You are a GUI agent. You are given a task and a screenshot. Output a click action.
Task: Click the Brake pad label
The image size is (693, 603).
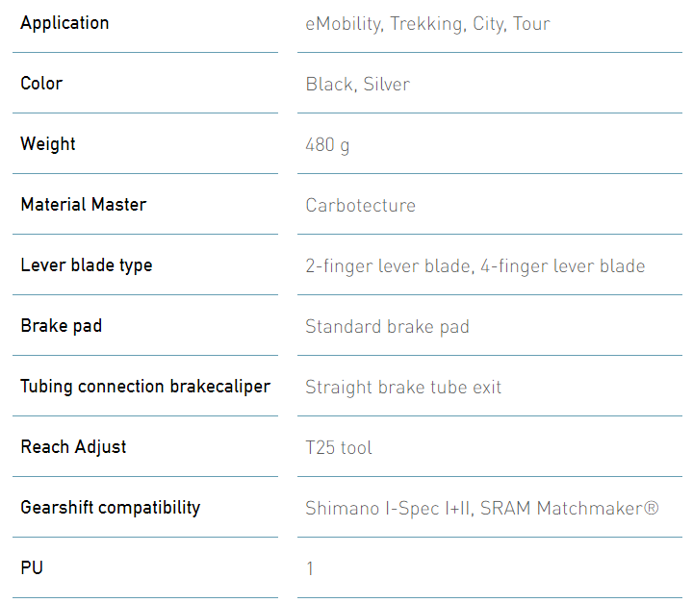pos(61,326)
